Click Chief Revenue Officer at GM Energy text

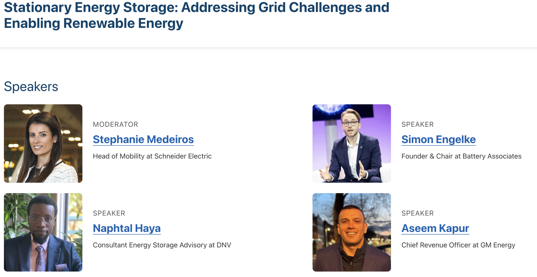(458, 245)
